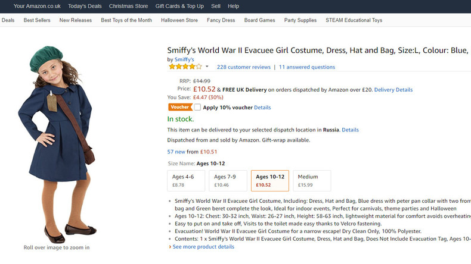471x264 pixels.
Task: Open the 57 new offers link
Action: pos(176,152)
